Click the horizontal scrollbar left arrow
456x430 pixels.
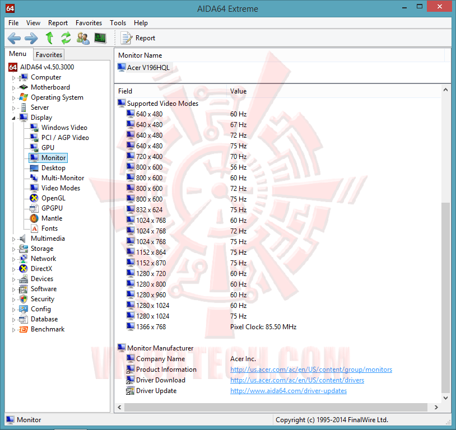(x=119, y=408)
